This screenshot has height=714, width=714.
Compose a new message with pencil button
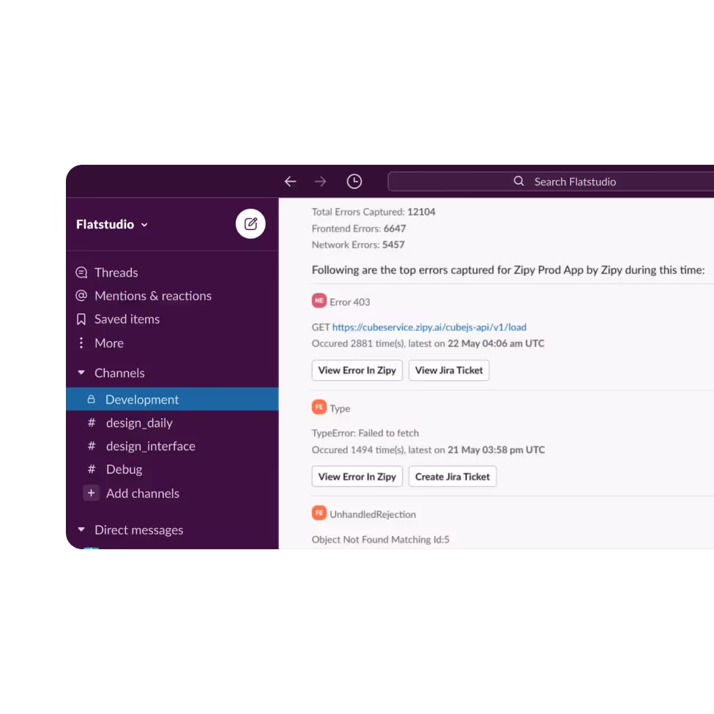pos(250,223)
